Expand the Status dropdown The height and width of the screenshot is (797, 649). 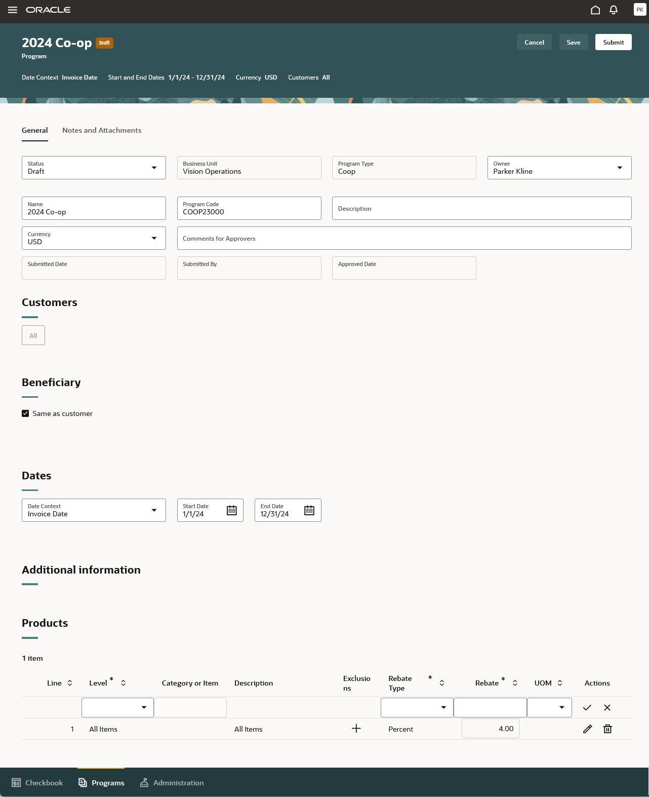154,168
